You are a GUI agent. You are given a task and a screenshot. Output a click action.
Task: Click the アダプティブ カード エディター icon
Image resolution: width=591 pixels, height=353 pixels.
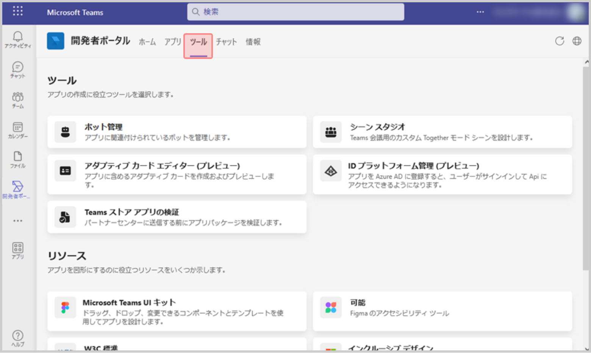(66, 171)
